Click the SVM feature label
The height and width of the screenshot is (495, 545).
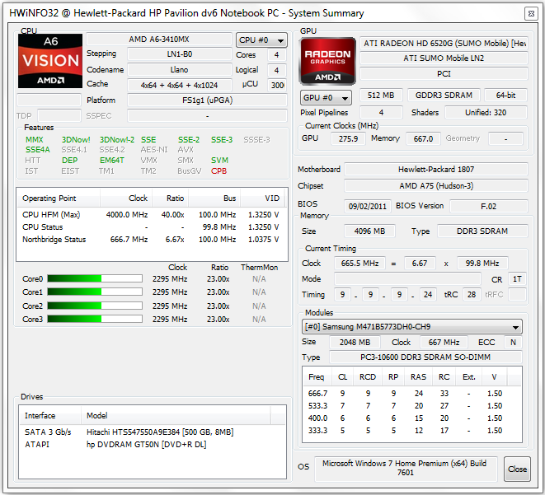[x=219, y=161]
